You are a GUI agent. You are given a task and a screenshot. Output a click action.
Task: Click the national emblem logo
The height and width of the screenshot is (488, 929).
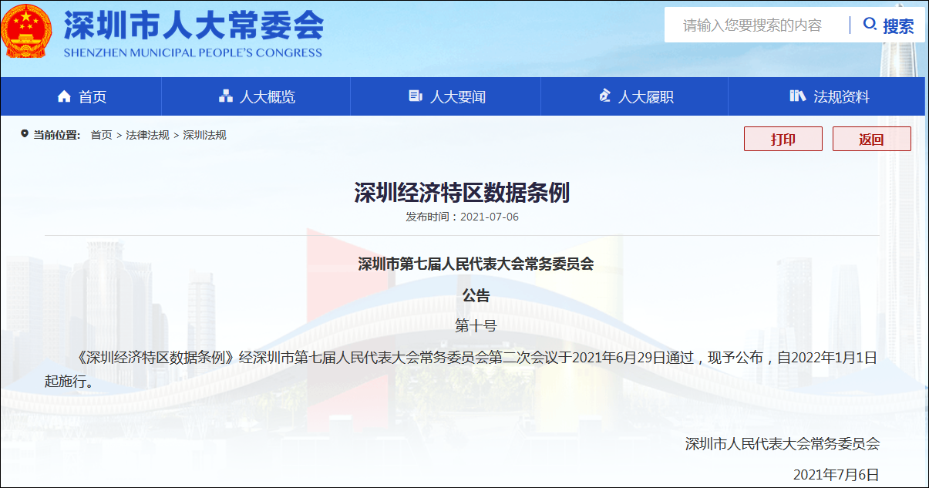(x=26, y=32)
